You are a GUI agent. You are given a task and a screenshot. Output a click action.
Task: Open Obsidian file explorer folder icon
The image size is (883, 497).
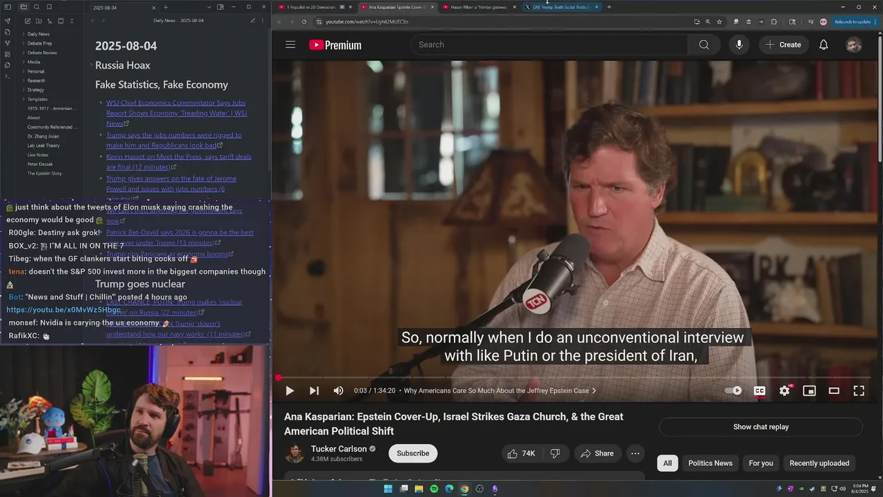pyautogui.click(x=23, y=7)
